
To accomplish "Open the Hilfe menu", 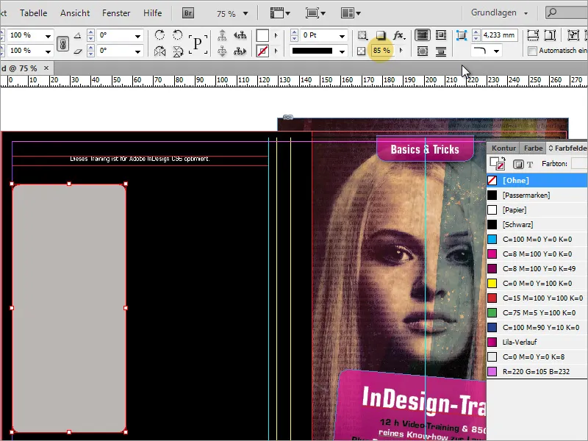I will point(153,13).
